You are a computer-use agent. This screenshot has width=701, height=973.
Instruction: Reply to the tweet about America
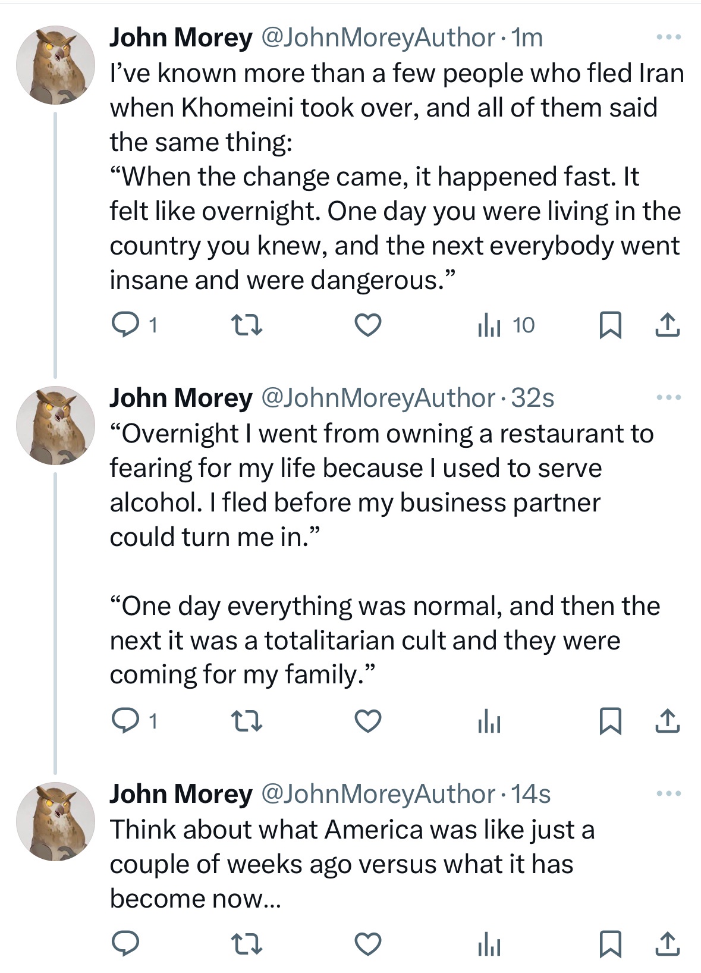[x=126, y=944]
